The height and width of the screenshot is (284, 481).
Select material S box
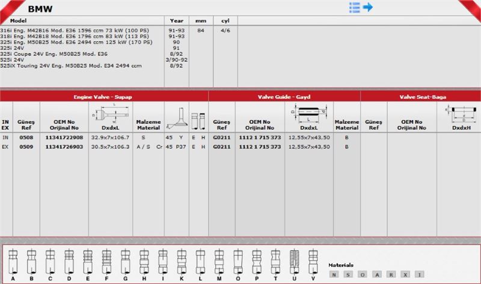(x=348, y=274)
